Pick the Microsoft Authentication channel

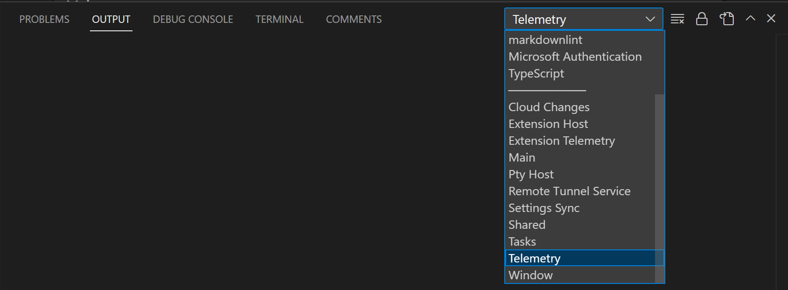[575, 57]
